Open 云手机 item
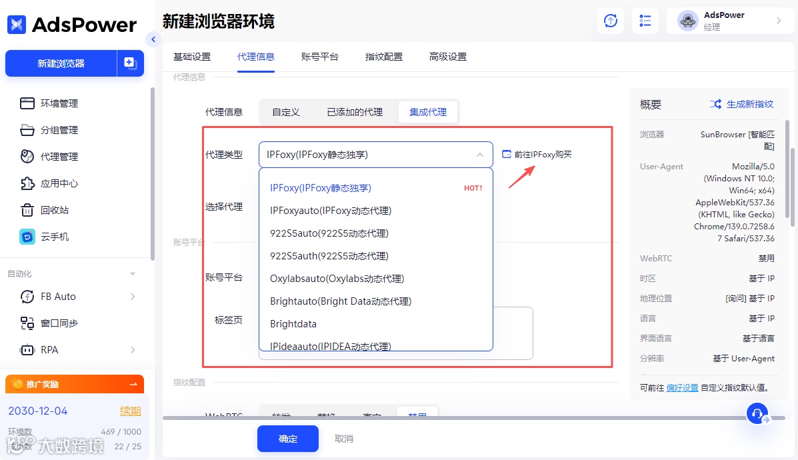The image size is (798, 460). point(54,236)
